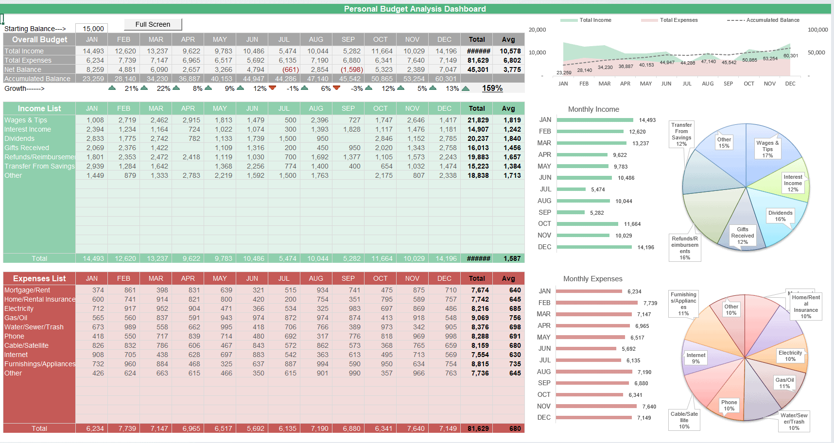Click the Full Screen button
Screen dimensions: 834x443
[x=153, y=24]
